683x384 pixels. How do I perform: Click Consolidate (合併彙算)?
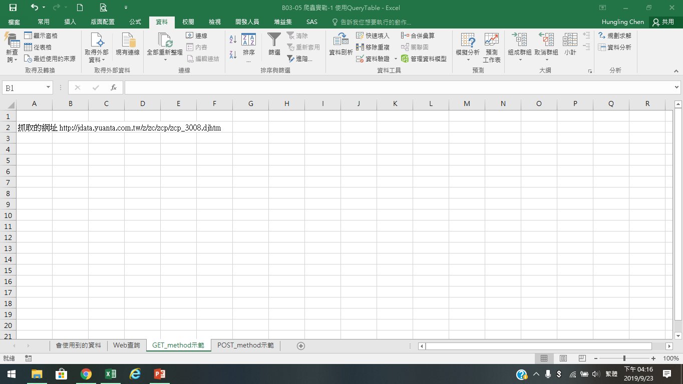click(x=418, y=36)
